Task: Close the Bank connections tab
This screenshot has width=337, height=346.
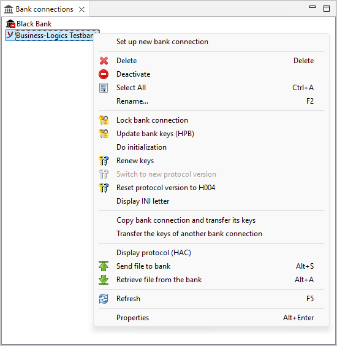Action: (x=81, y=9)
